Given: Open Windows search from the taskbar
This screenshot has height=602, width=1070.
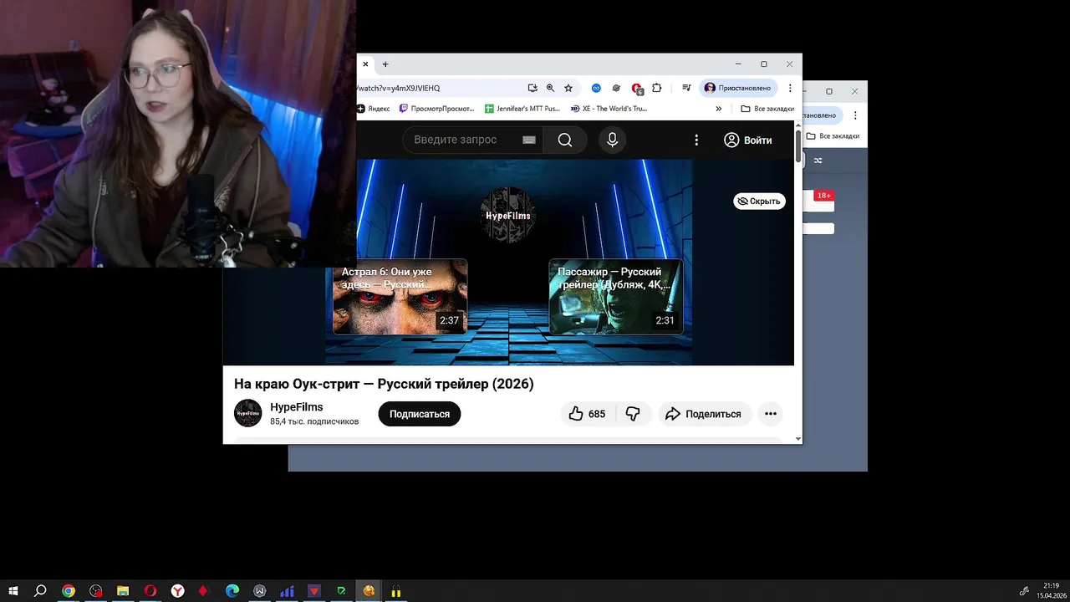Looking at the screenshot, I should pos(40,591).
